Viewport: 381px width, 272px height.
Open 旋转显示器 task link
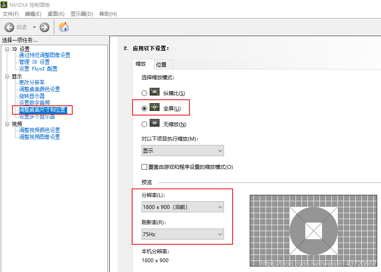pos(32,96)
